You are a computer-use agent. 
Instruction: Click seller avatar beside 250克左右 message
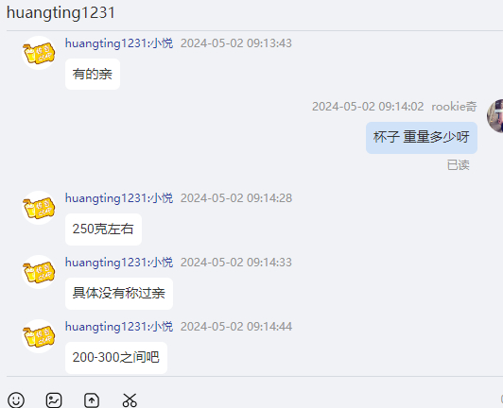tap(39, 208)
